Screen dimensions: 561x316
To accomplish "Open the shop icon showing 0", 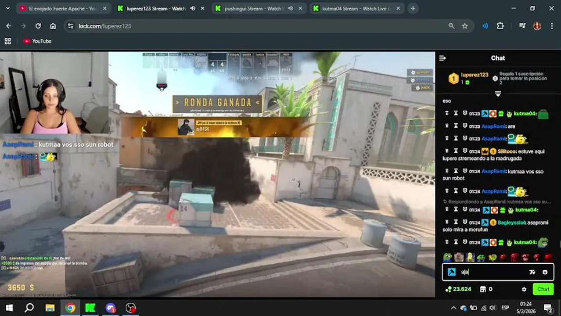I will click(x=486, y=289).
